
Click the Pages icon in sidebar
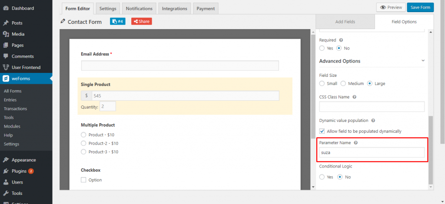pyautogui.click(x=6, y=45)
